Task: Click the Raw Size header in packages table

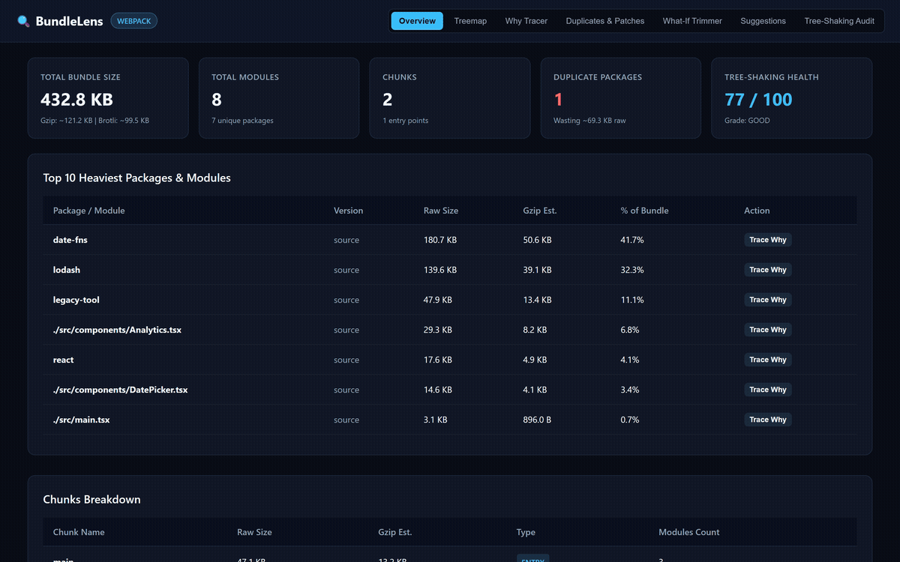Action: click(441, 211)
